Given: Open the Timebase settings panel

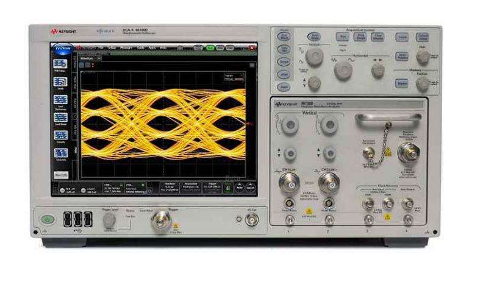Looking at the screenshot, I should pyautogui.click(x=170, y=188).
